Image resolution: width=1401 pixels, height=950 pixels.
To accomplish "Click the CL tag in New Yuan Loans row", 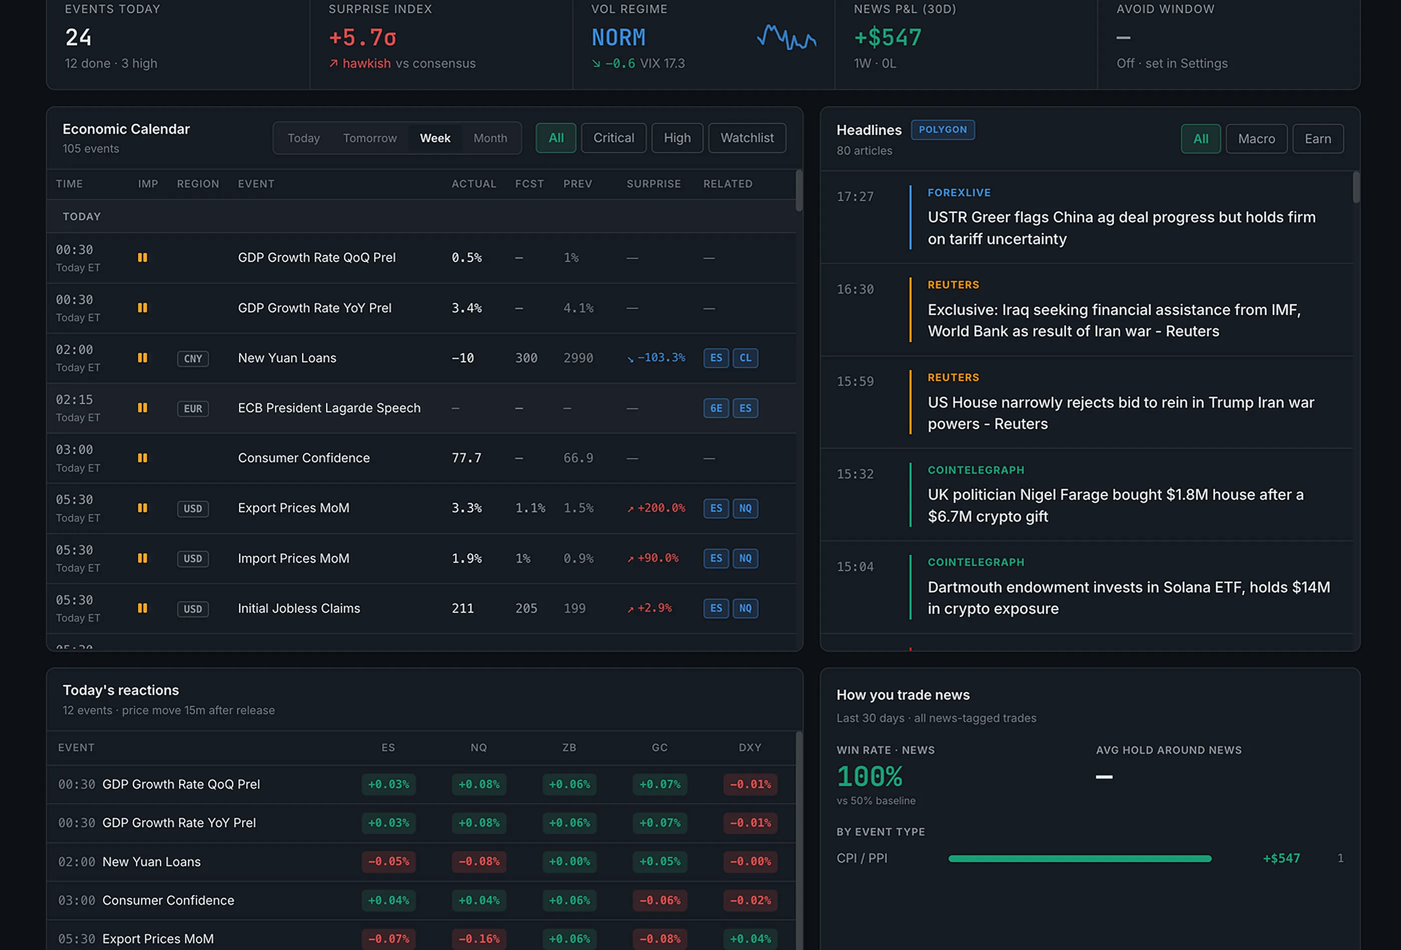I will [x=745, y=358].
